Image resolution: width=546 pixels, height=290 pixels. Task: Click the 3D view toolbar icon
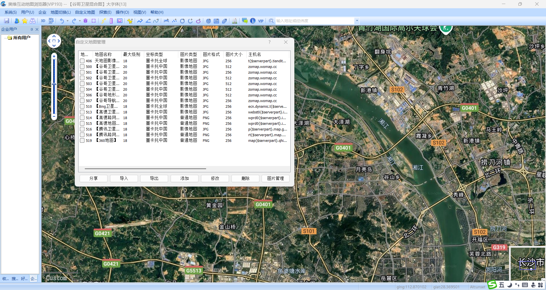pos(43,21)
